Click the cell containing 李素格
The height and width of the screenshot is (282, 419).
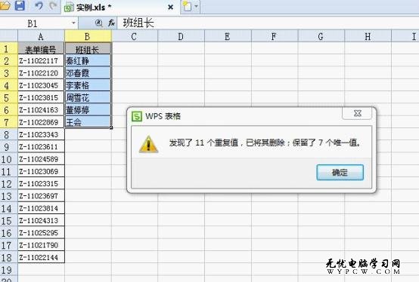pyautogui.click(x=88, y=85)
